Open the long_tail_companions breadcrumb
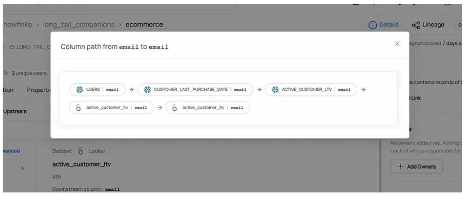Viewport: 466px width, 200px height. (x=79, y=25)
